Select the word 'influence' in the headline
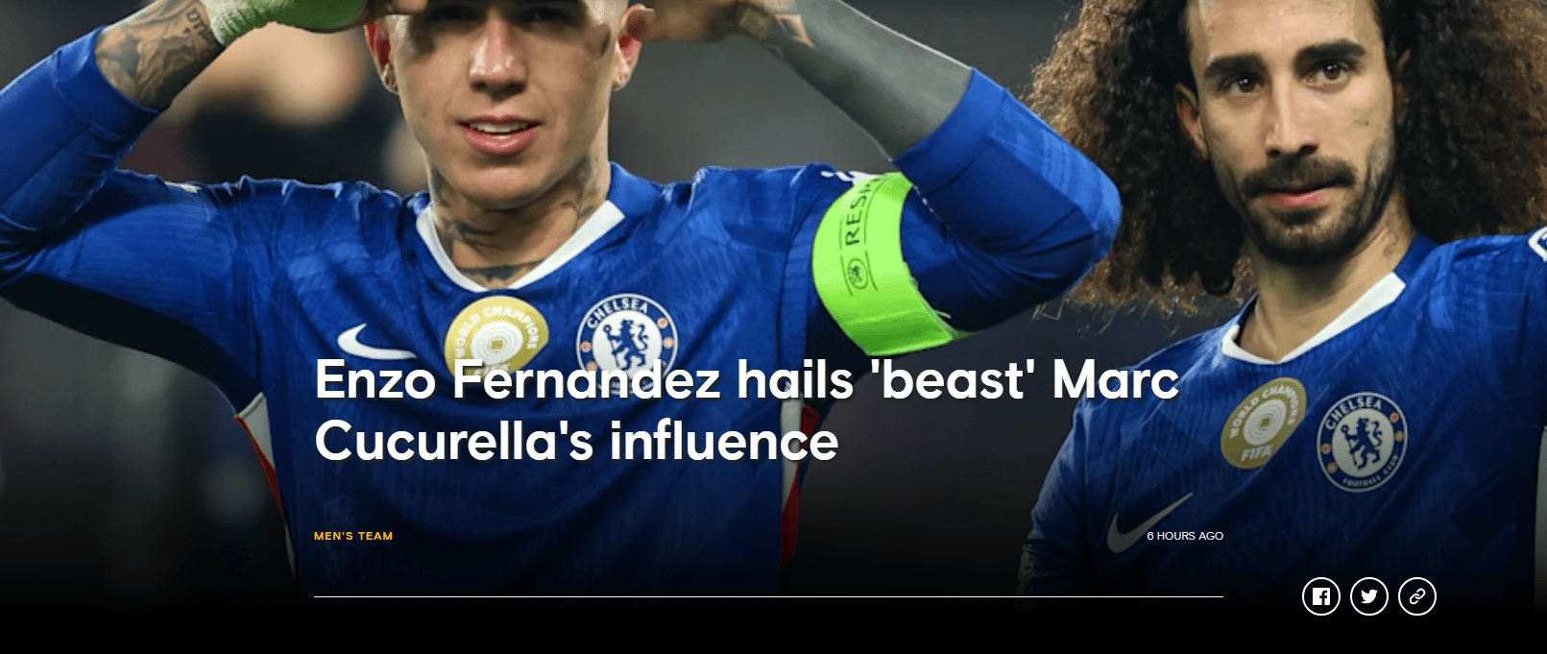The width and height of the screenshot is (1547, 654). click(x=724, y=441)
